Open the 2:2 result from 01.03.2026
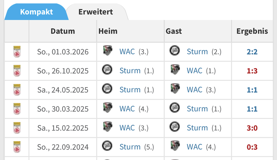The height and width of the screenshot is (160, 277). (x=252, y=52)
